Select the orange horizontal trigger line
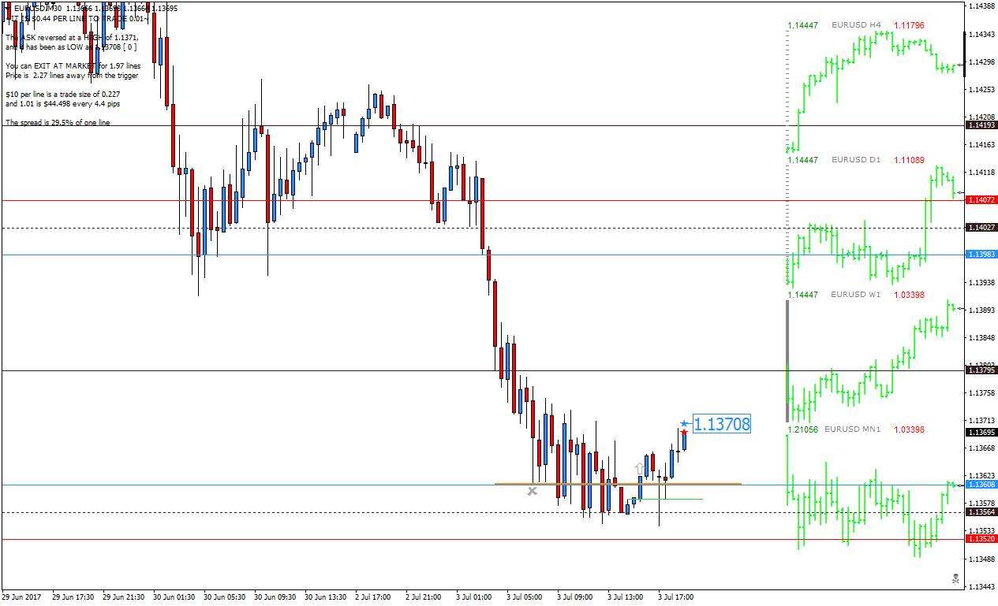This screenshot has width=998, height=606. (618, 484)
